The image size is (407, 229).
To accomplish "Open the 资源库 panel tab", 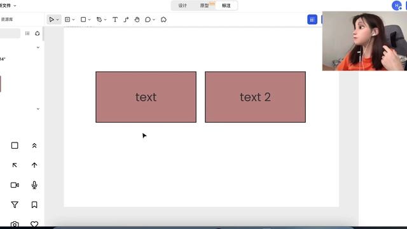I will click(x=7, y=20).
